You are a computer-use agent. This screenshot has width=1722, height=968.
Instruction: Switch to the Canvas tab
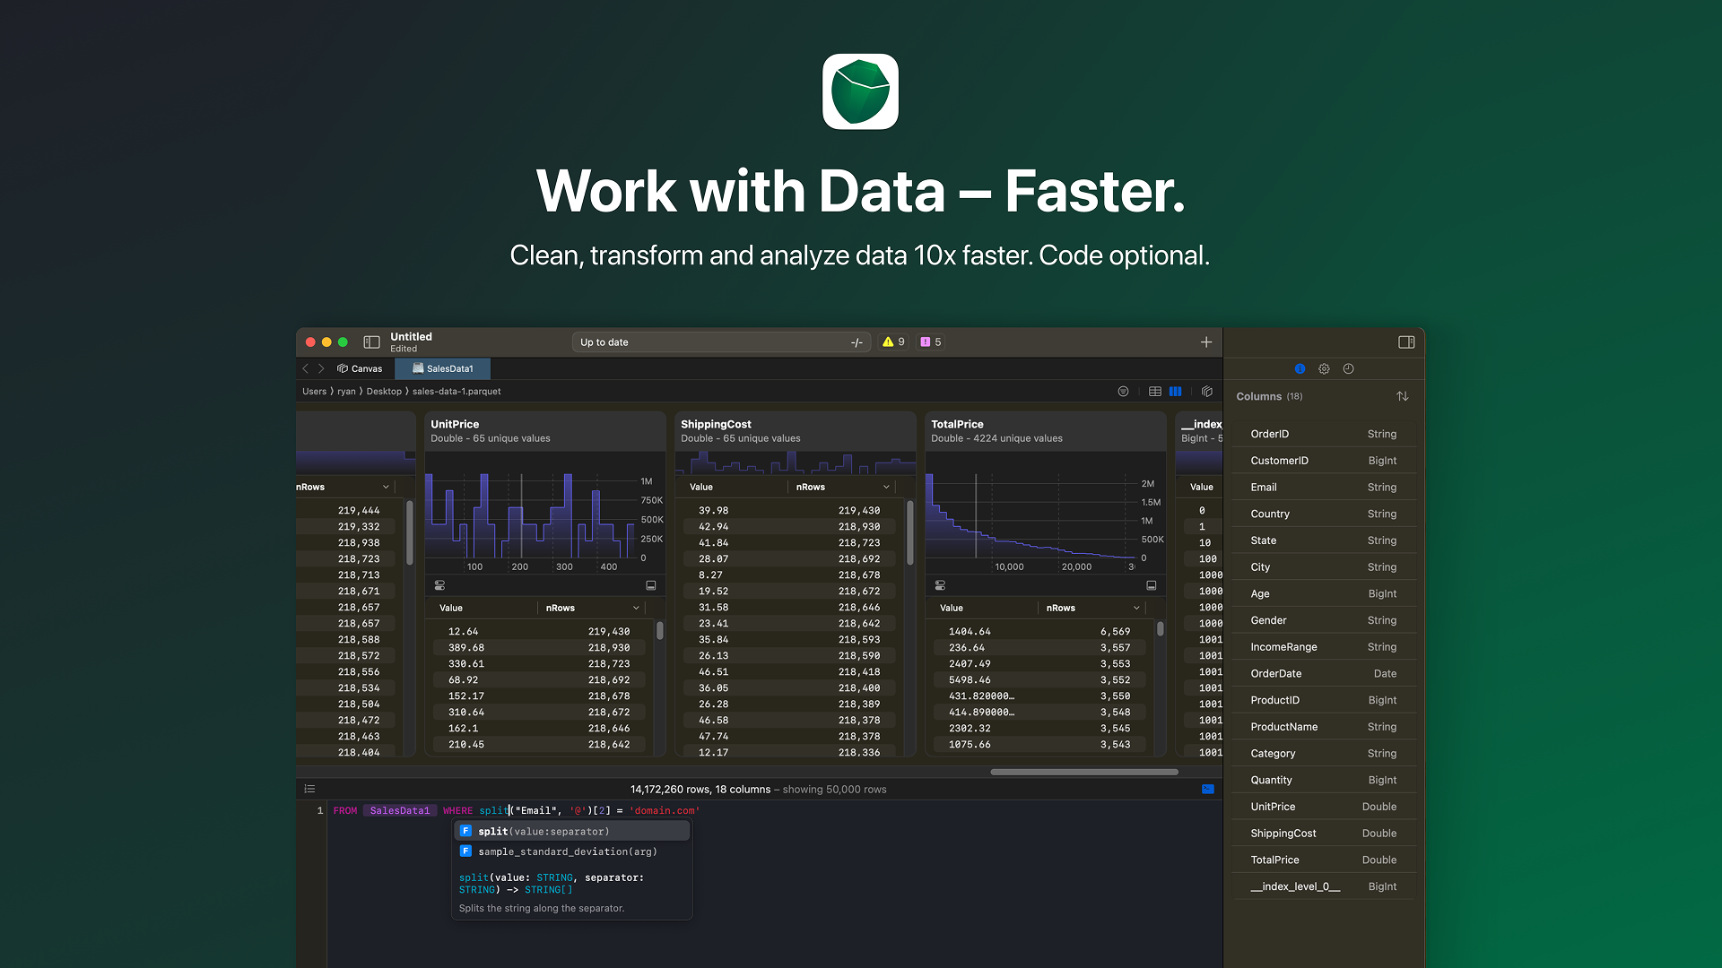pos(360,368)
